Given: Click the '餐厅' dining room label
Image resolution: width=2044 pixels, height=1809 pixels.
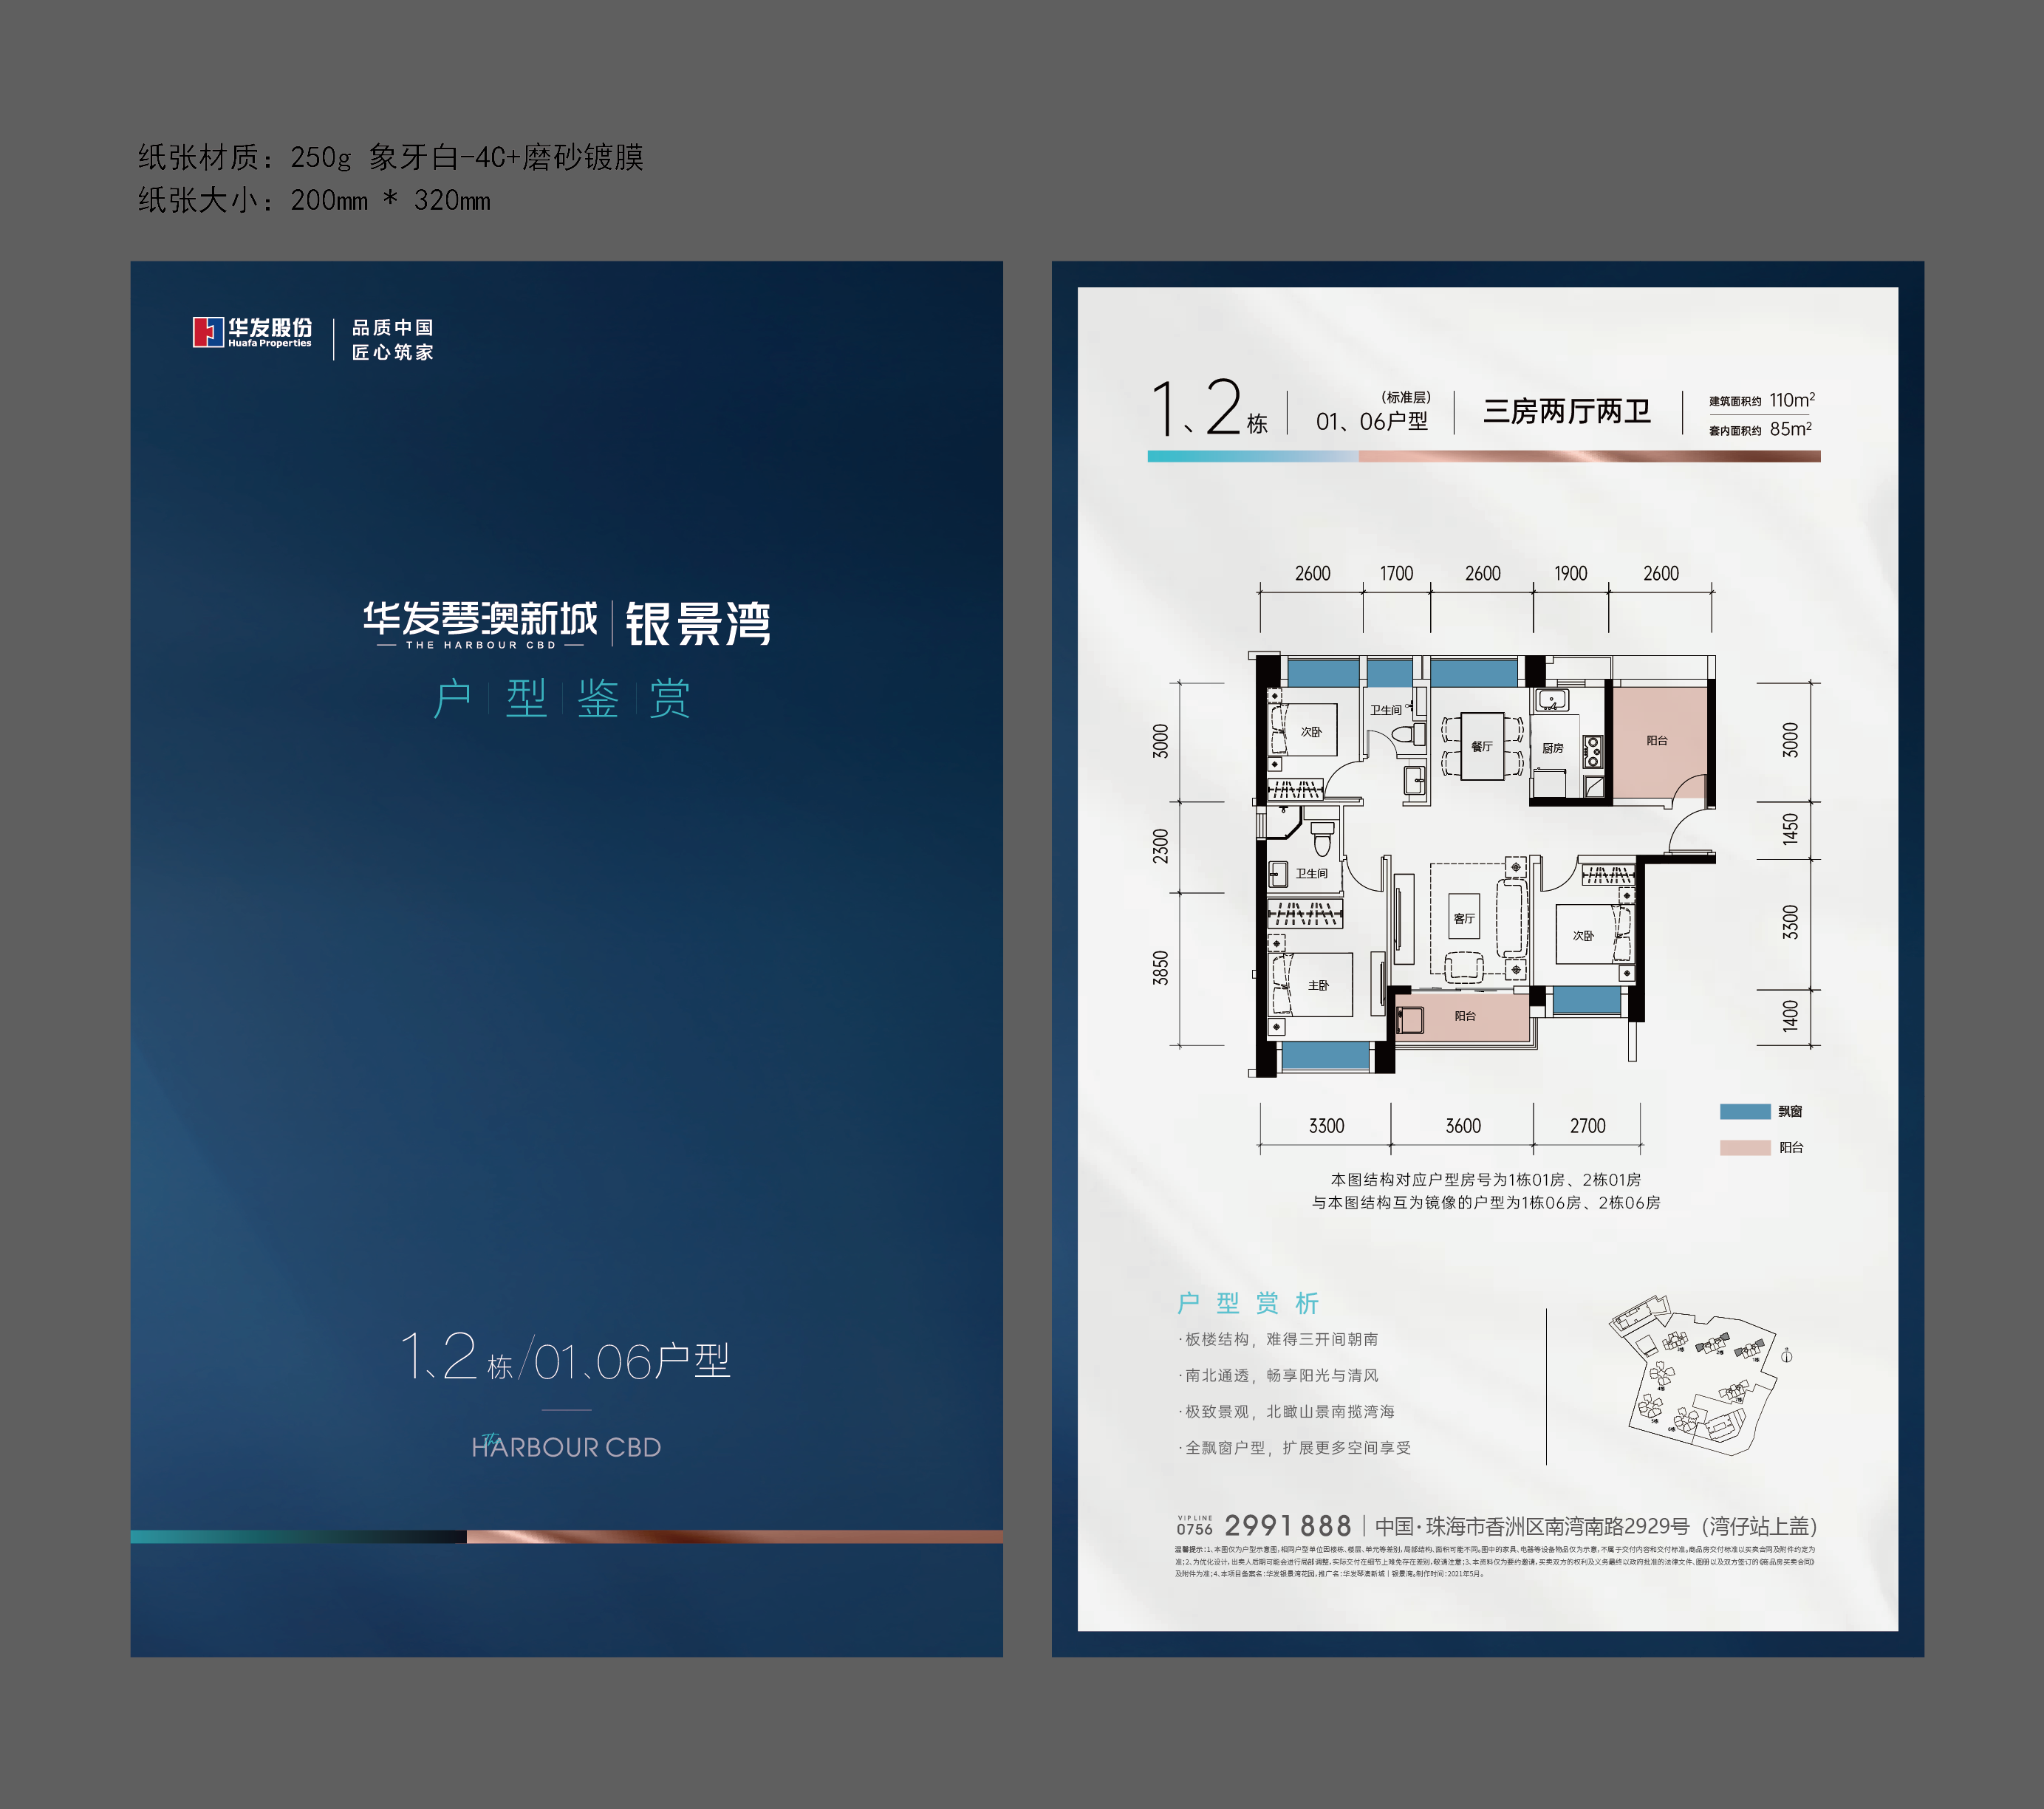Looking at the screenshot, I should (x=1481, y=746).
